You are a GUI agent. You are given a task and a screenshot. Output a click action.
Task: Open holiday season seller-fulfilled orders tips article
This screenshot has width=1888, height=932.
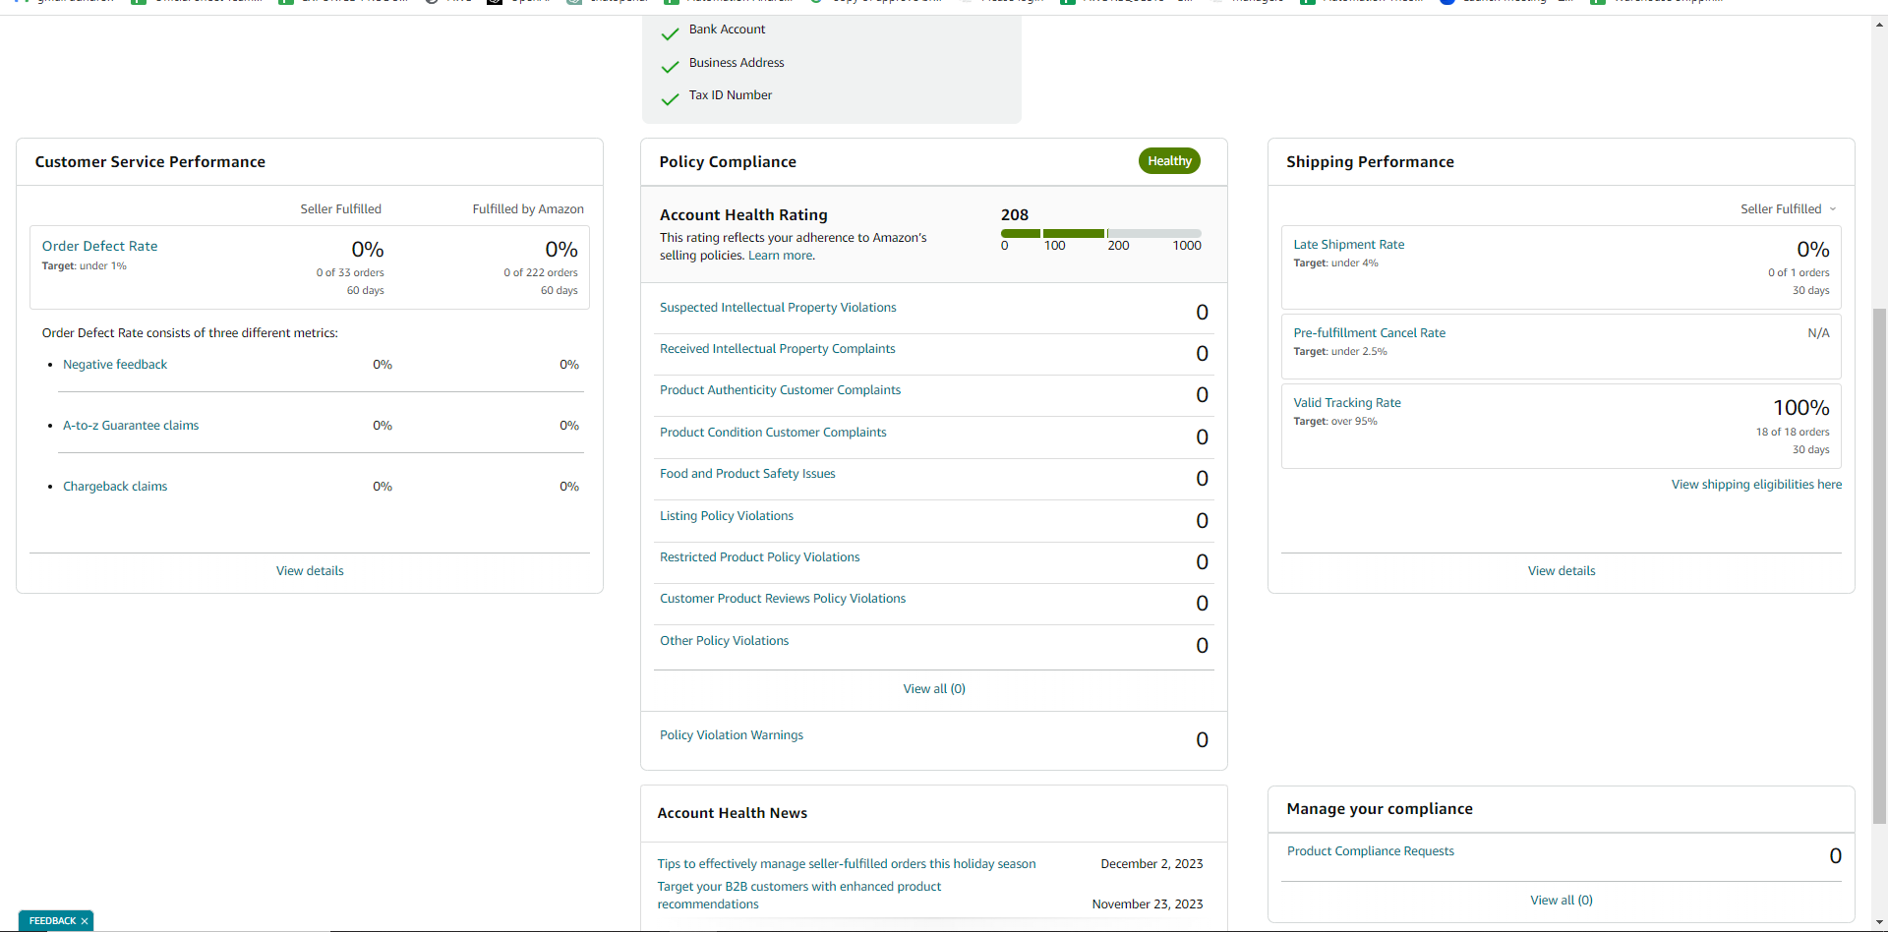pyautogui.click(x=846, y=864)
